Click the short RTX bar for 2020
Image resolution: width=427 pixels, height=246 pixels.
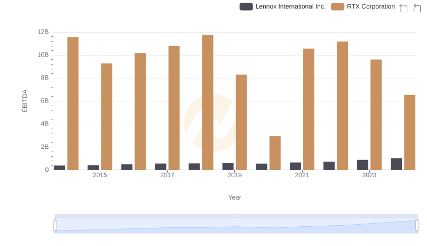pos(275,153)
